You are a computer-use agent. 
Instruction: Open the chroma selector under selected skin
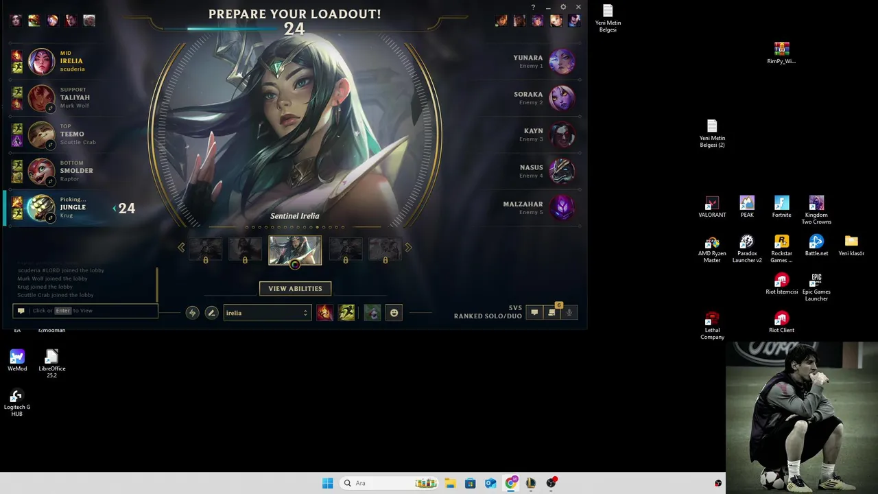(295, 265)
